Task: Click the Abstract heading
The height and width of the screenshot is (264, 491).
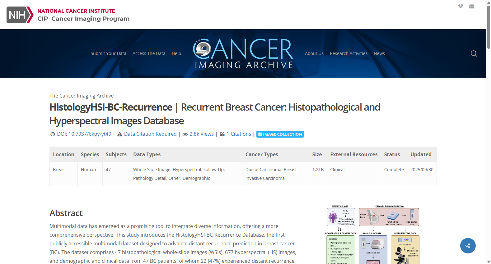Action: click(66, 213)
